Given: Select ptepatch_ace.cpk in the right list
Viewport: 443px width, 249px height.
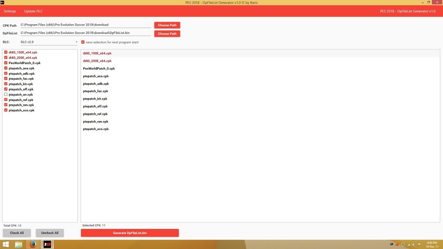Looking at the screenshot, I should pos(260,76).
